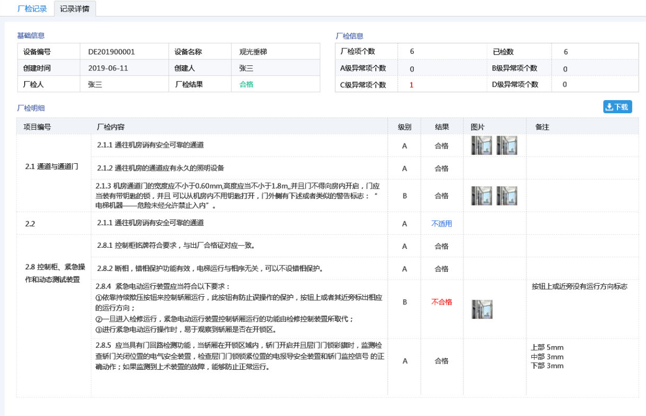Click the red C级异常项个数 count
The width and height of the screenshot is (646, 416).
(411, 85)
